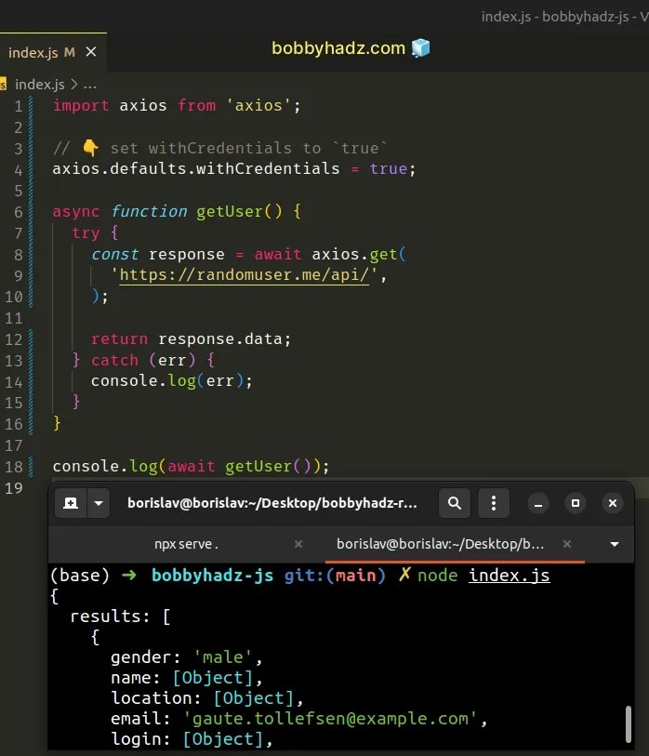Click the terminal vertical scrollbar
Screen dimensions: 649x756
[629, 724]
